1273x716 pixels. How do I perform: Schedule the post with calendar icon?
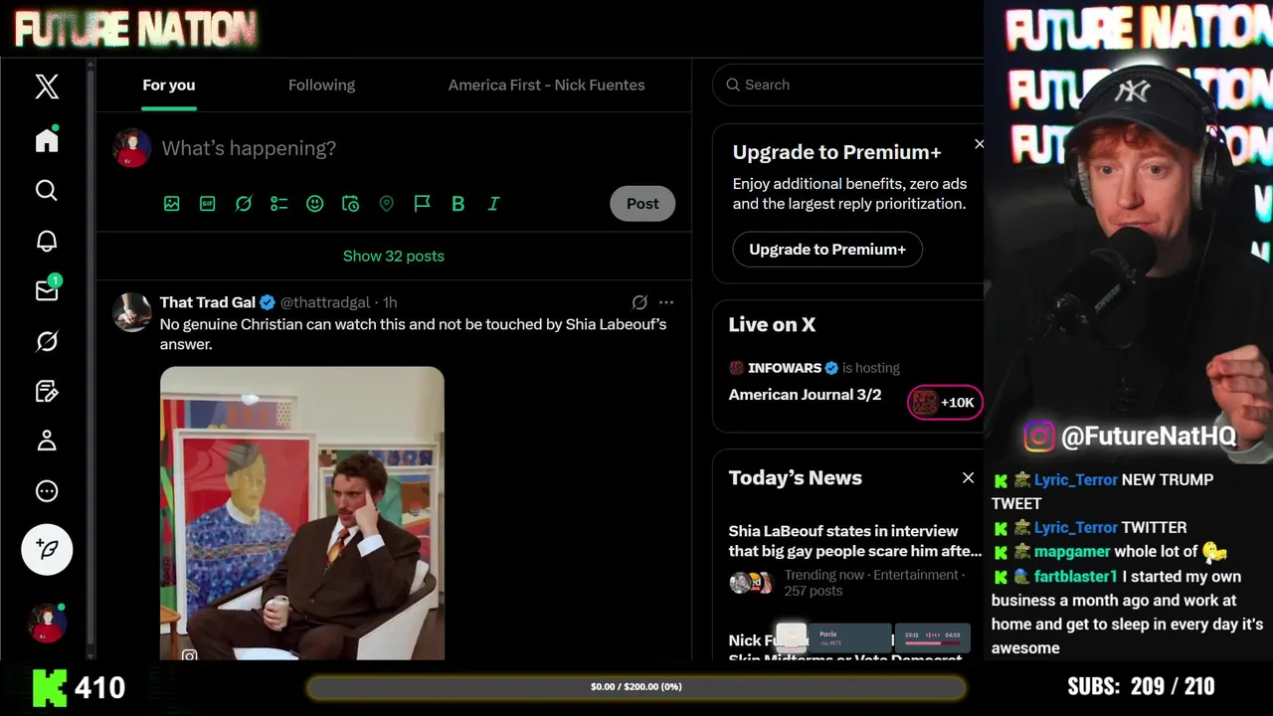[351, 204]
